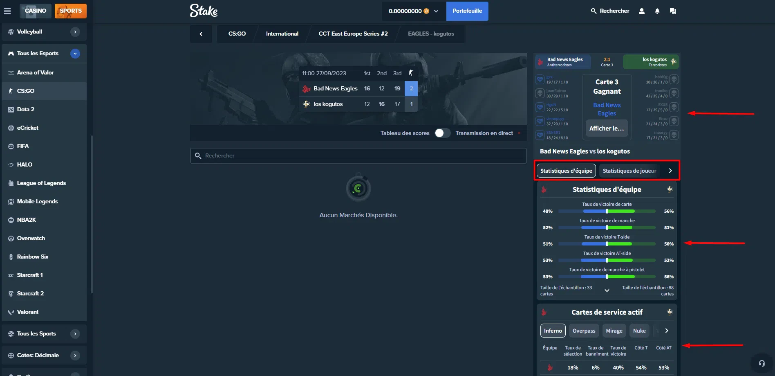775x376 pixels.
Task: Click Bad News Eagles logo in scoreboard
Action: (x=307, y=88)
